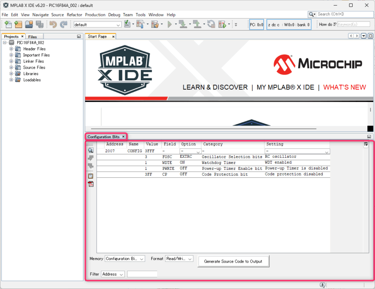Expand the Header Files tree node
Screen dimensions: 375x289
(x=11, y=49)
